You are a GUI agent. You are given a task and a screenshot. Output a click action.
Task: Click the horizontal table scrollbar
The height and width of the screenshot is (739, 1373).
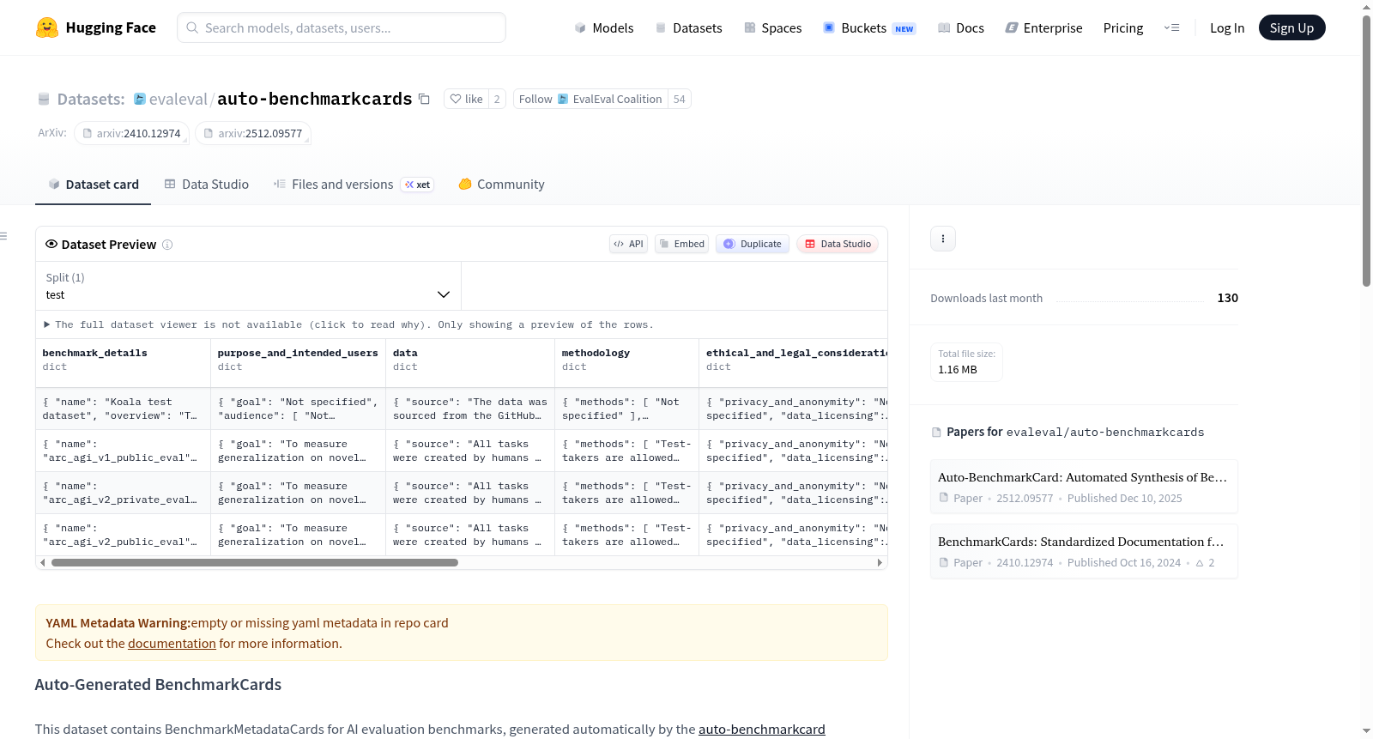255,563
